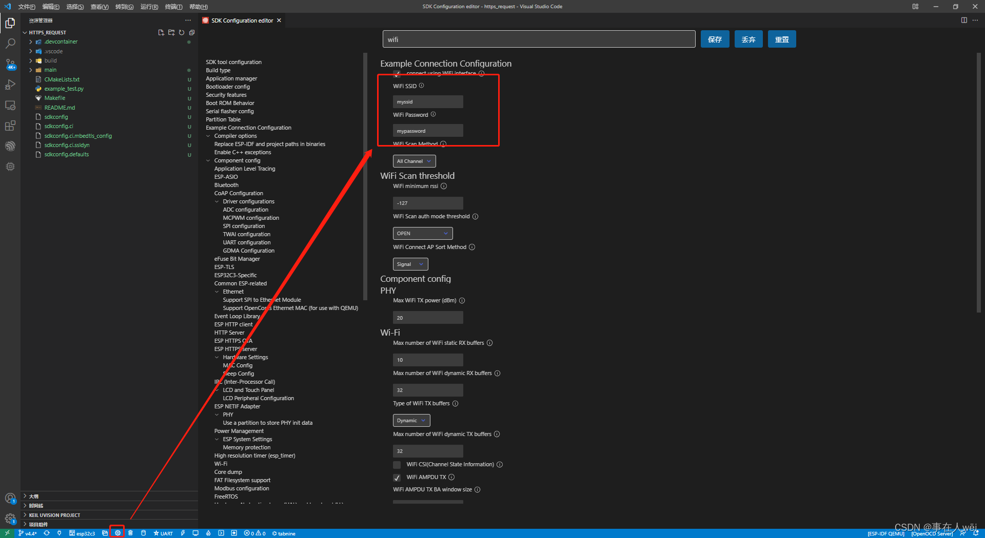Viewport: 985px width, 538px height.
Task: Open Source Control view with 4K+ badge
Action: click(x=10, y=64)
